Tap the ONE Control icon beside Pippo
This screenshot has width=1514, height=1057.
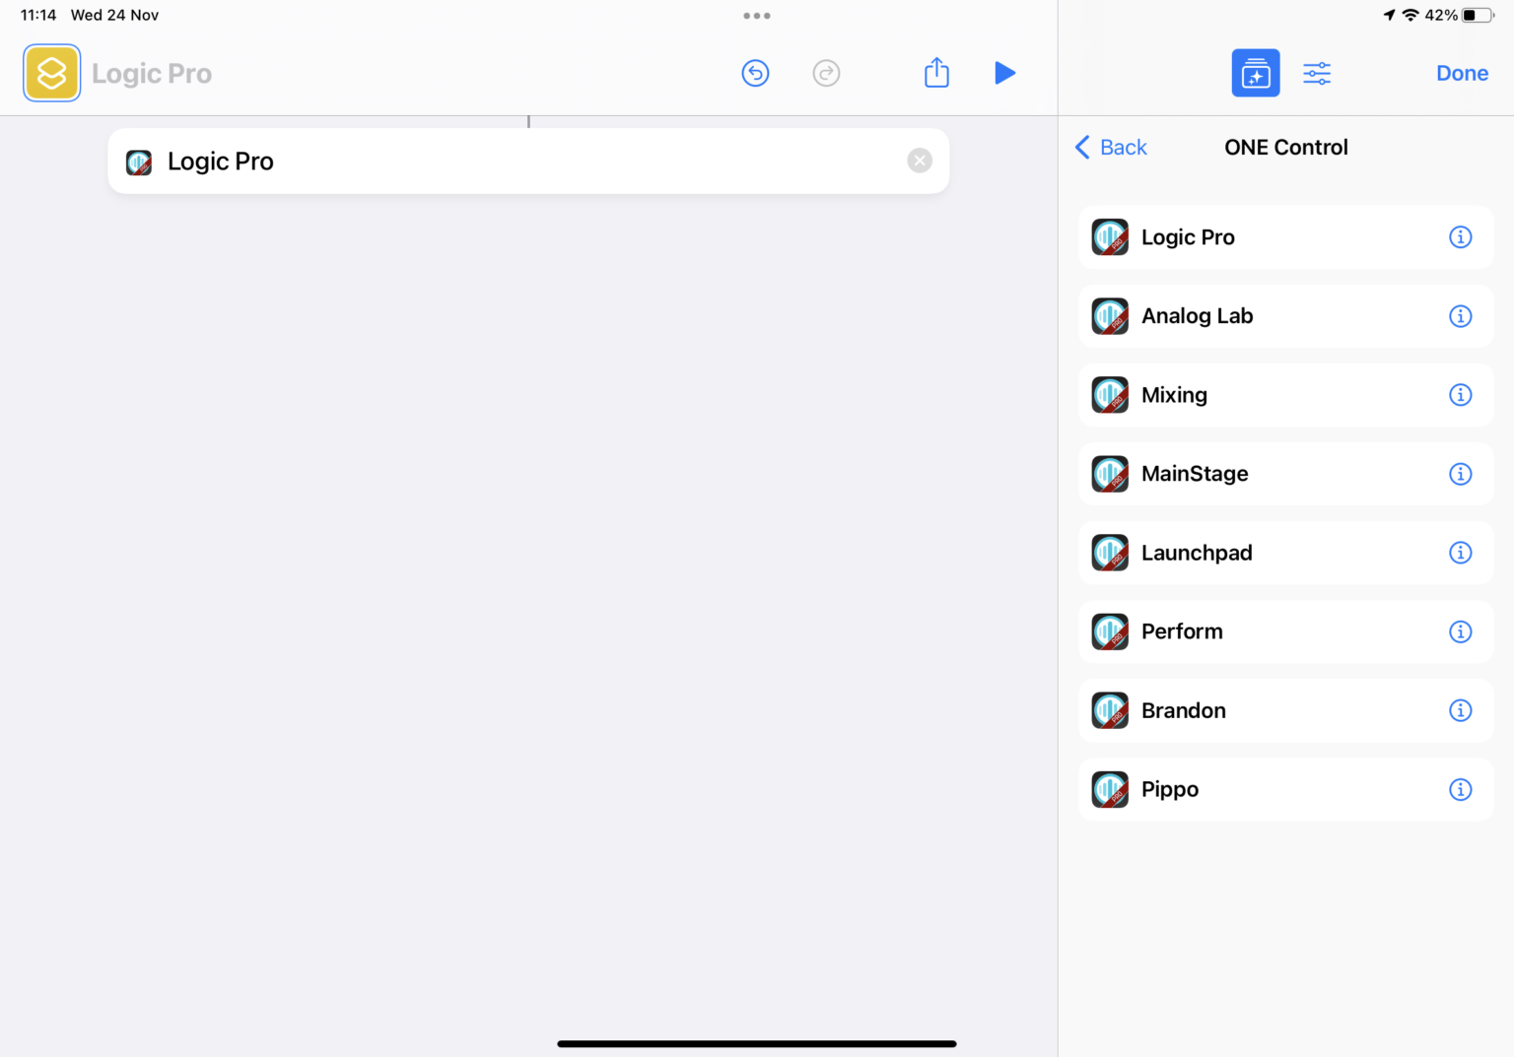[1110, 789]
